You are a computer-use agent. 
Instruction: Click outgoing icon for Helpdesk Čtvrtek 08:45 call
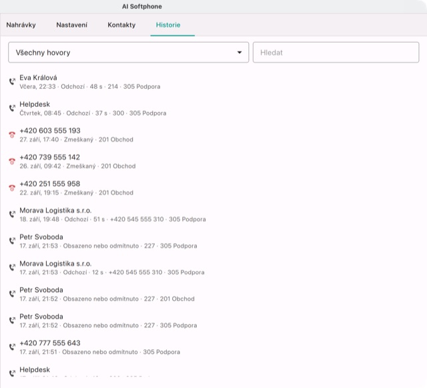12,108
